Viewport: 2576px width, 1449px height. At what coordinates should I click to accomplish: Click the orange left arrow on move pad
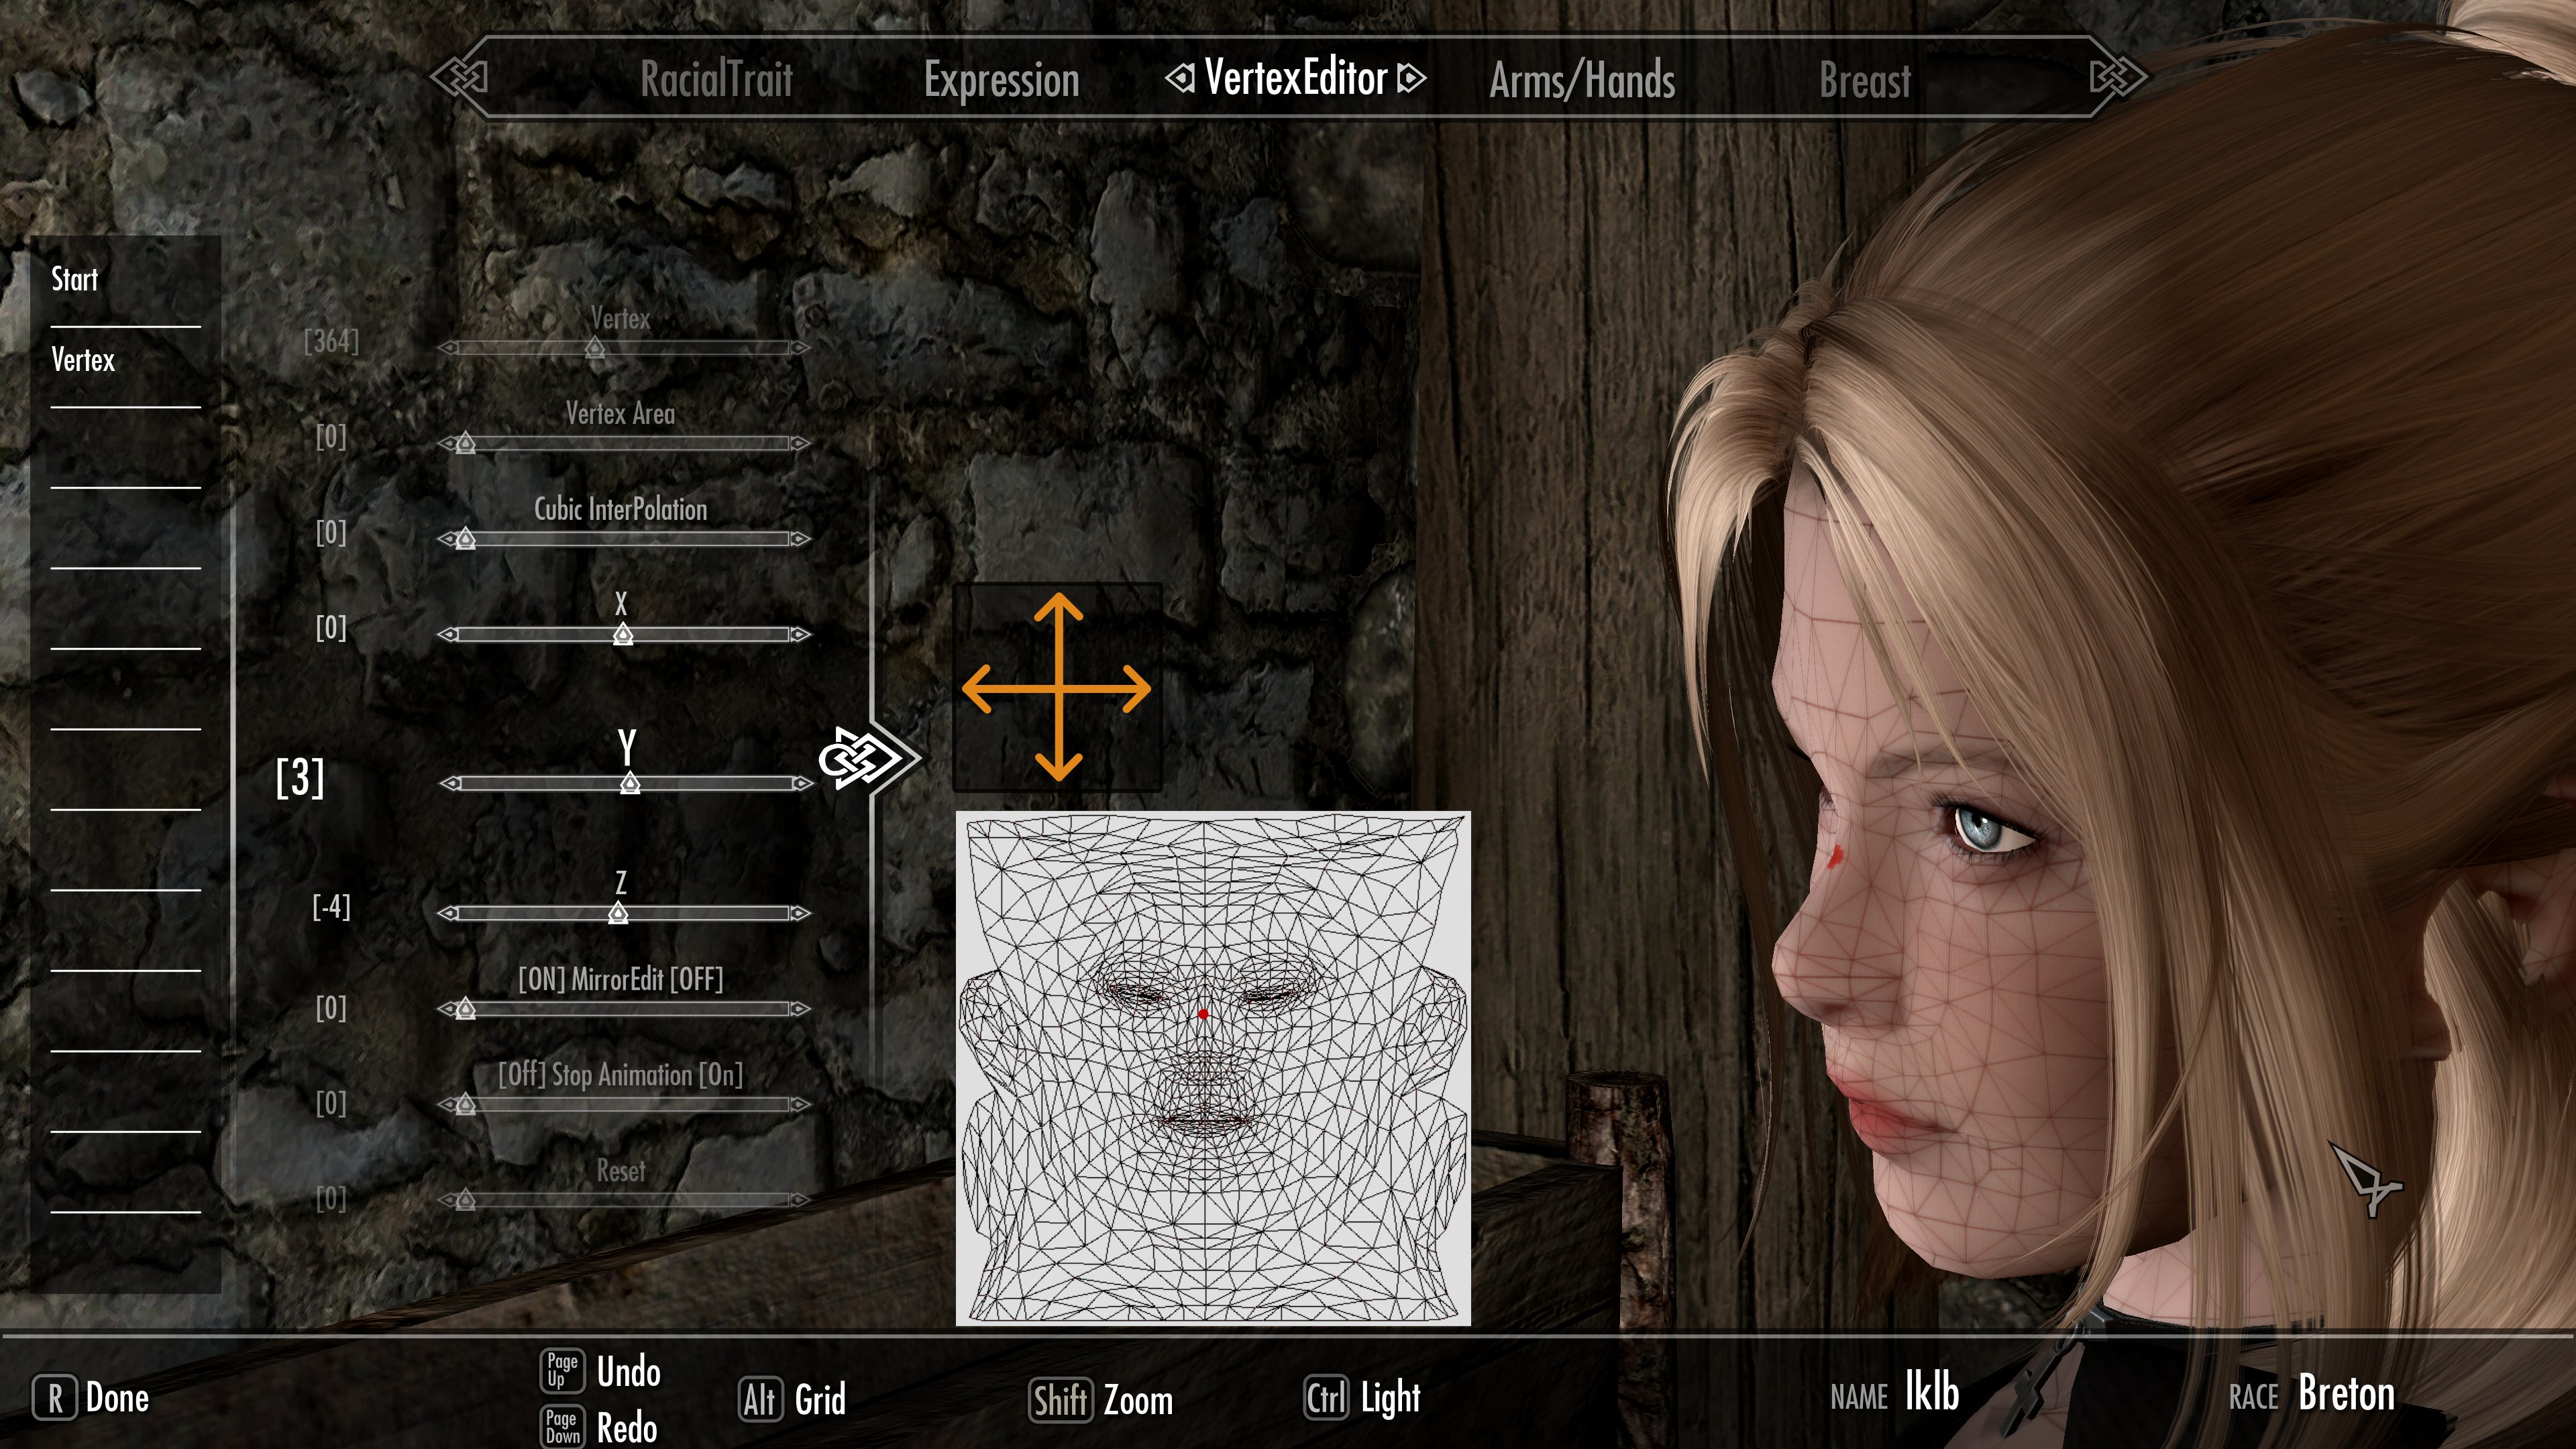point(978,689)
